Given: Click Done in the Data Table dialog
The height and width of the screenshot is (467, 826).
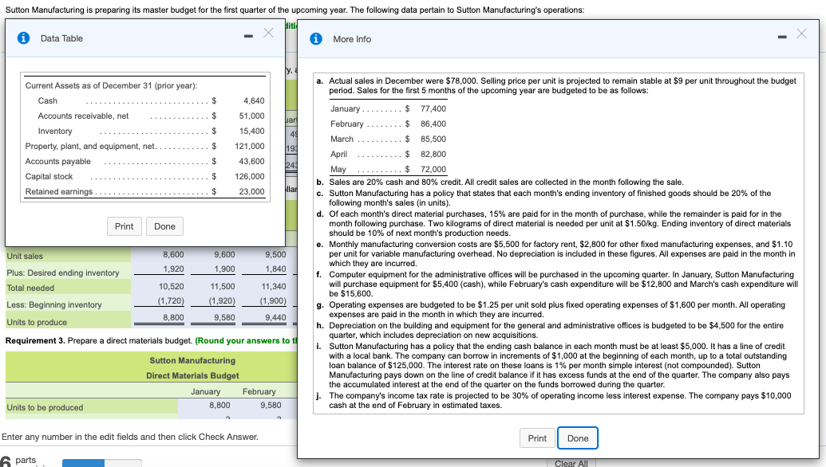Looking at the screenshot, I should click(165, 226).
